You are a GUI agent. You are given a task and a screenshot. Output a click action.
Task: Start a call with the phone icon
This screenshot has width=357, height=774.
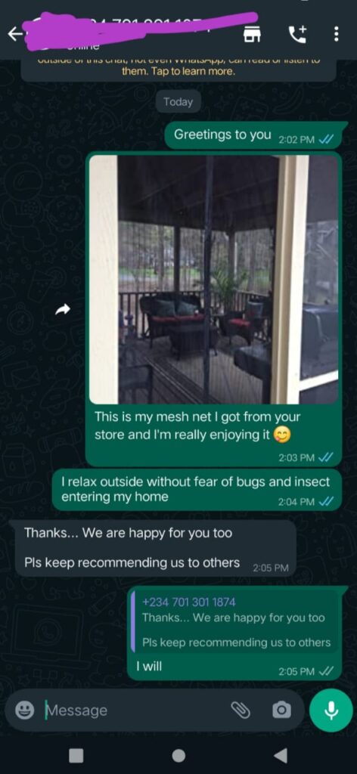[297, 33]
